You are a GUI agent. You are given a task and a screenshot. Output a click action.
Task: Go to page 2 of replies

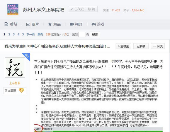9,34
